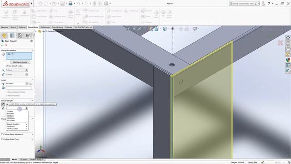The width and height of the screenshot is (291, 164).
Task: Click the red X cancel icon in the viewport corner
Action: (280, 43)
